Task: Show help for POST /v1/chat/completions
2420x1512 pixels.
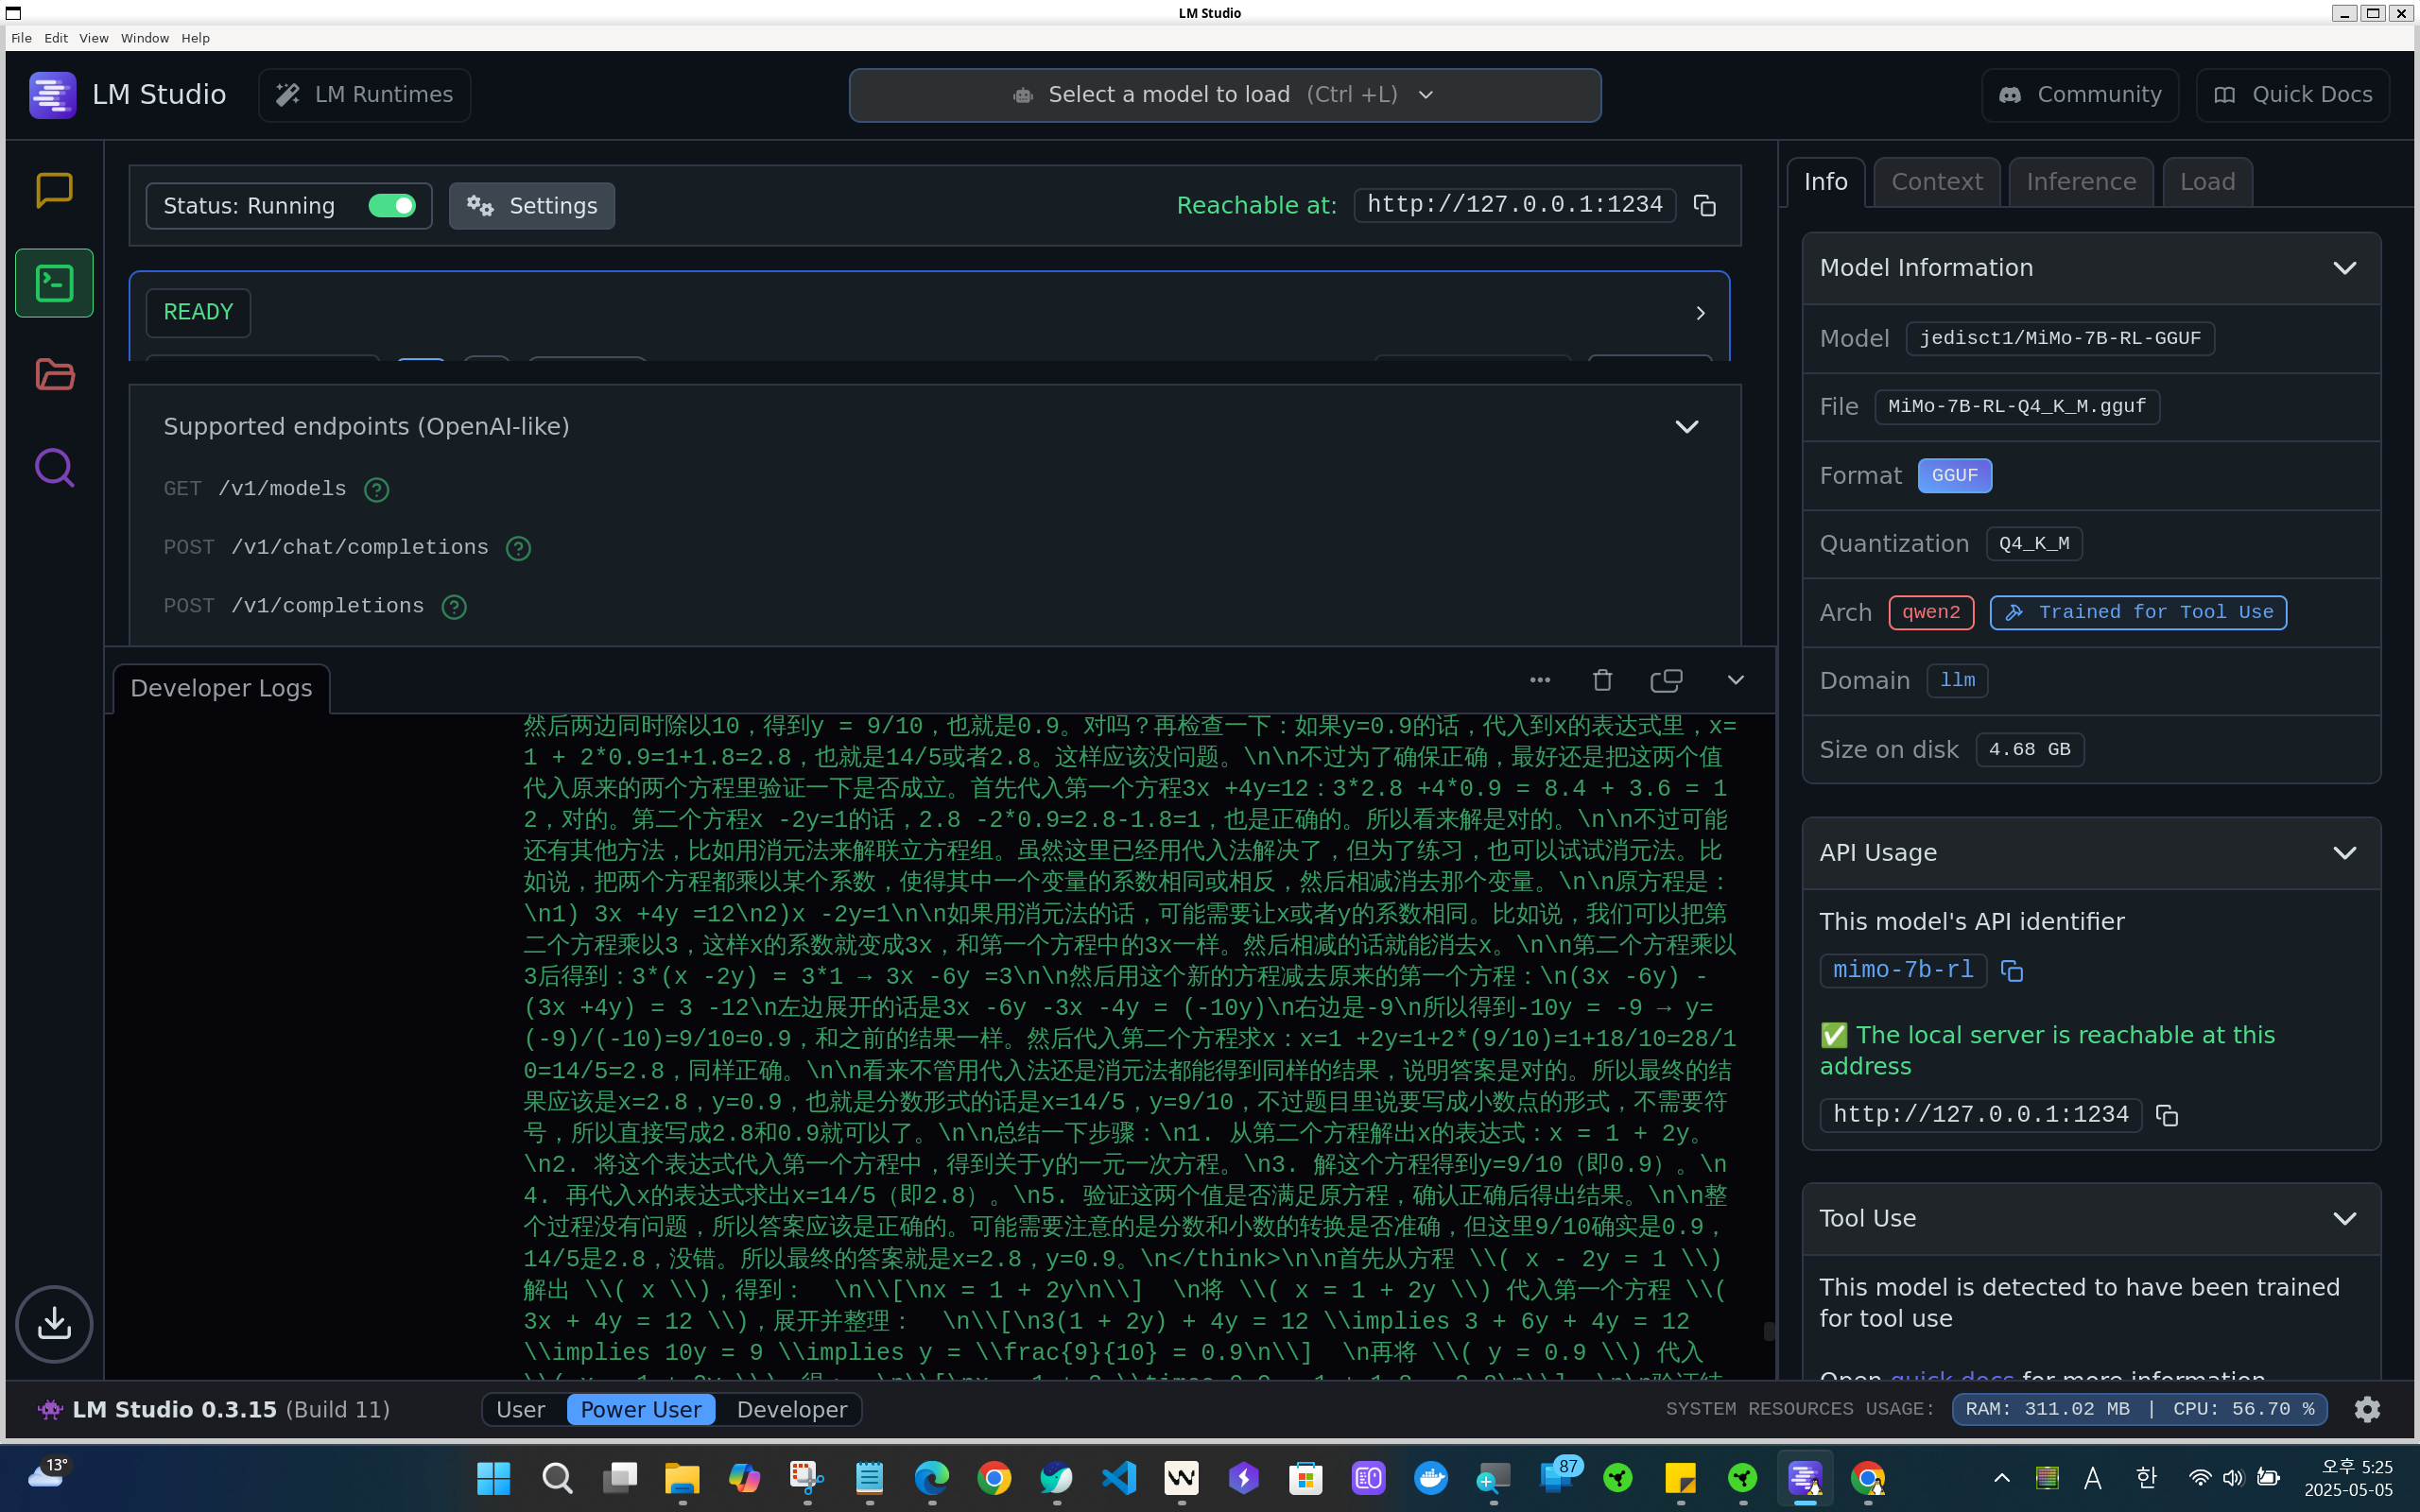Action: (518, 548)
